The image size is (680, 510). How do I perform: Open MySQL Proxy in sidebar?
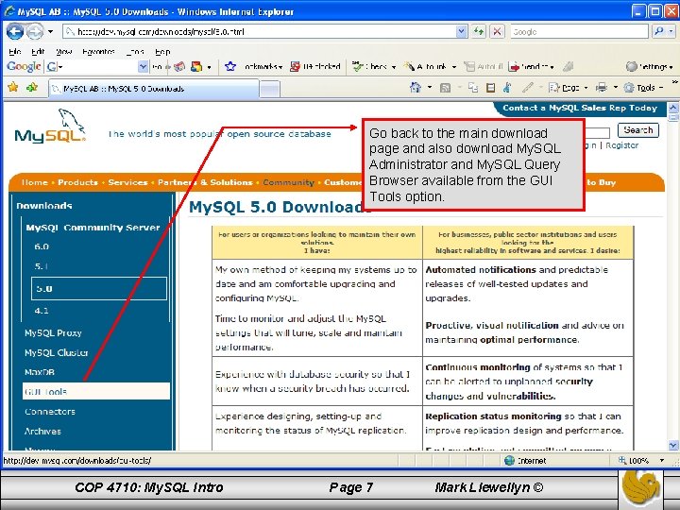pyautogui.click(x=53, y=333)
